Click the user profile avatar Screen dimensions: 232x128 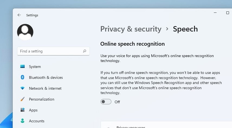pyautogui.click(x=25, y=32)
